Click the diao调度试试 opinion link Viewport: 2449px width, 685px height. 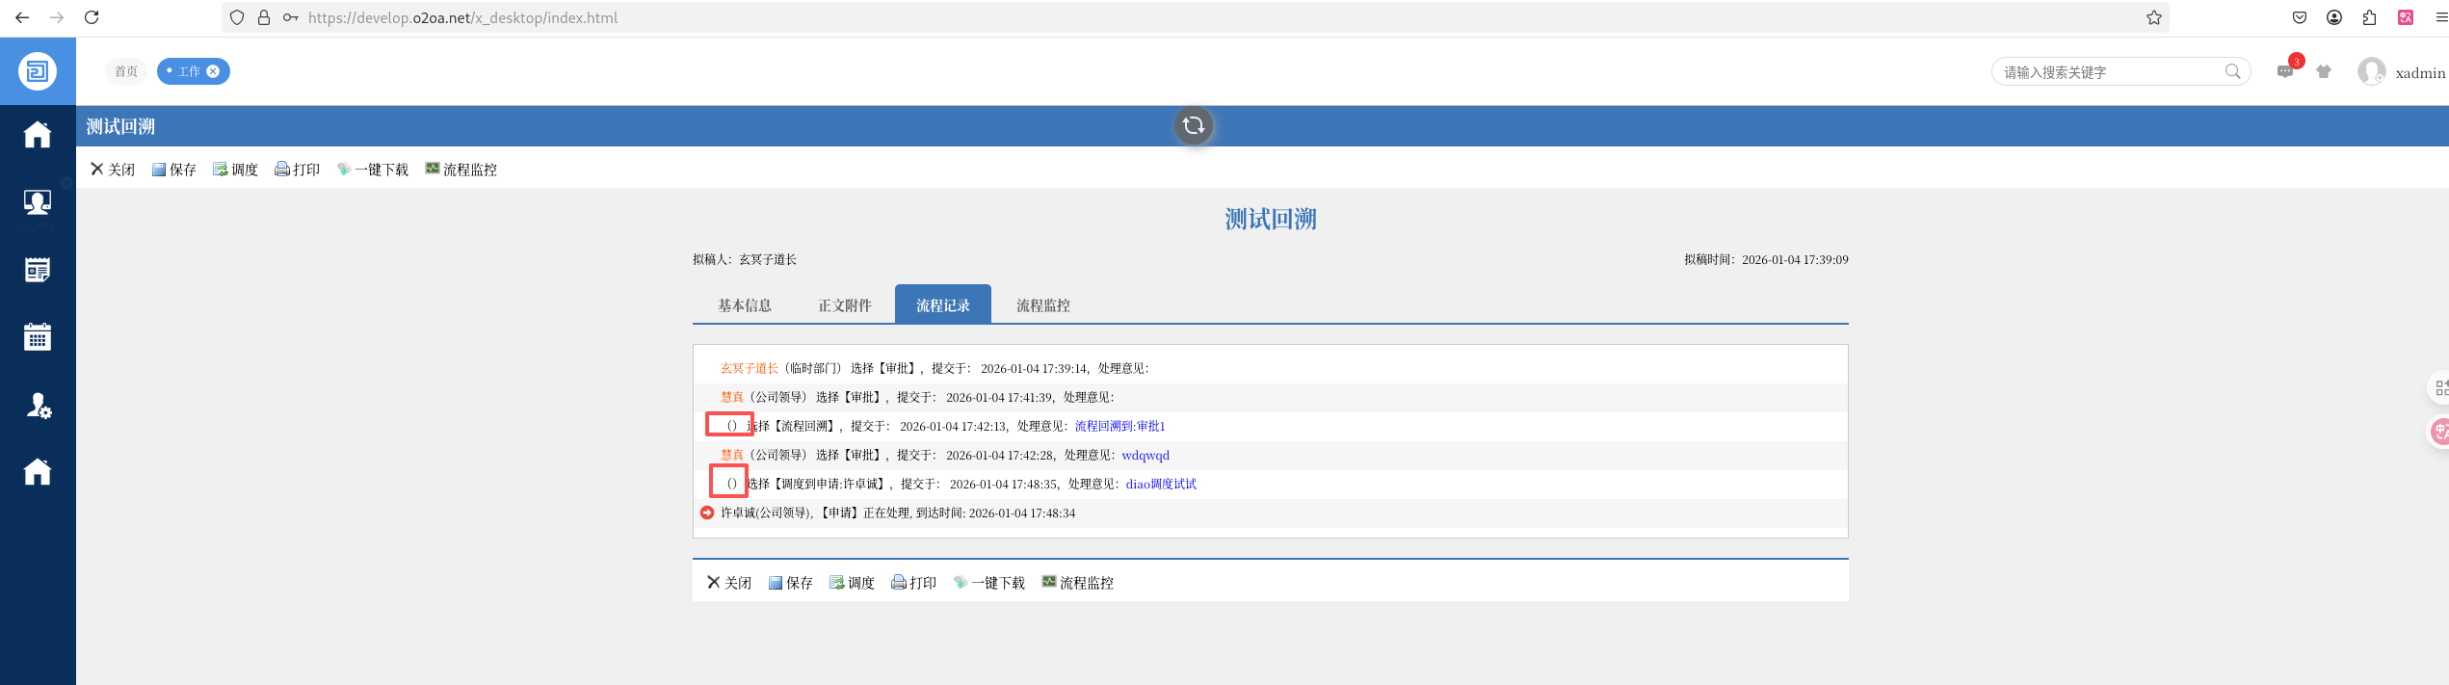point(1161,484)
